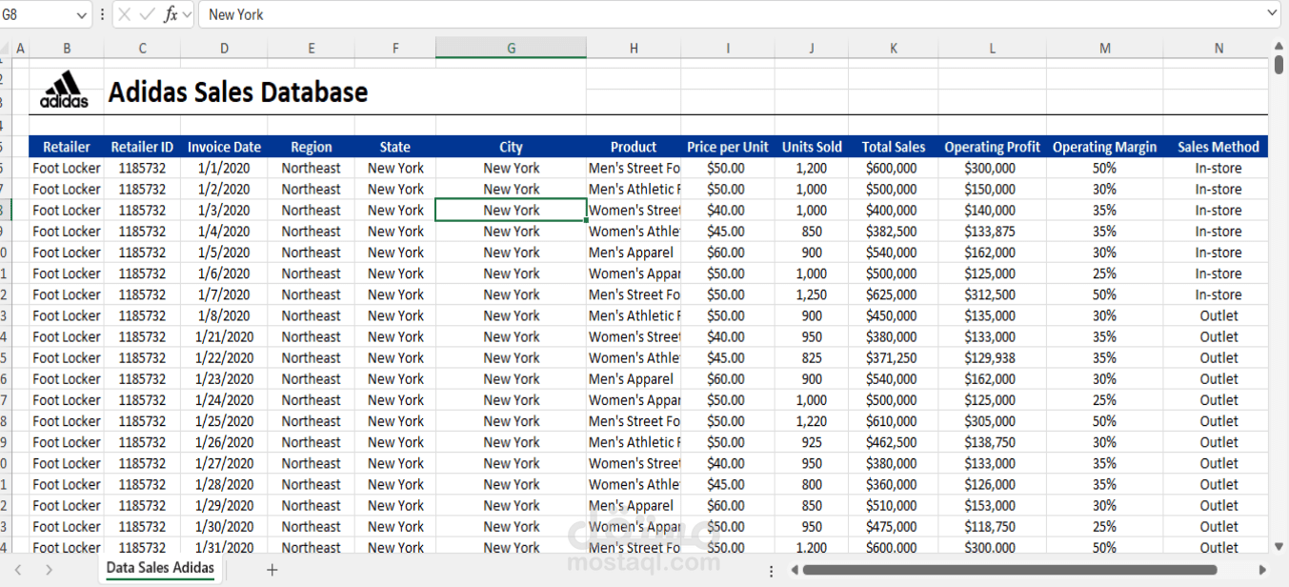The width and height of the screenshot is (1289, 587).
Task: Select the invoice date 1/5/2020 cell
Action: click(224, 253)
